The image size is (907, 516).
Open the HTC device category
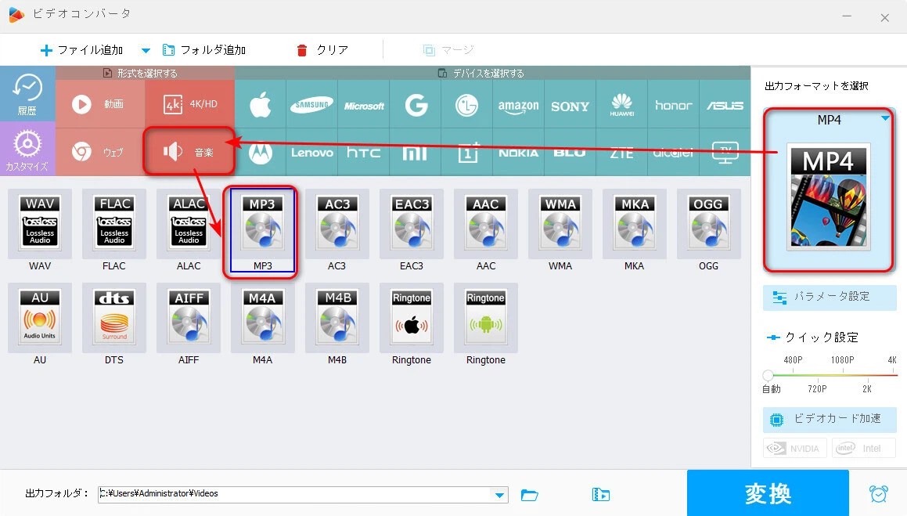[x=364, y=153]
